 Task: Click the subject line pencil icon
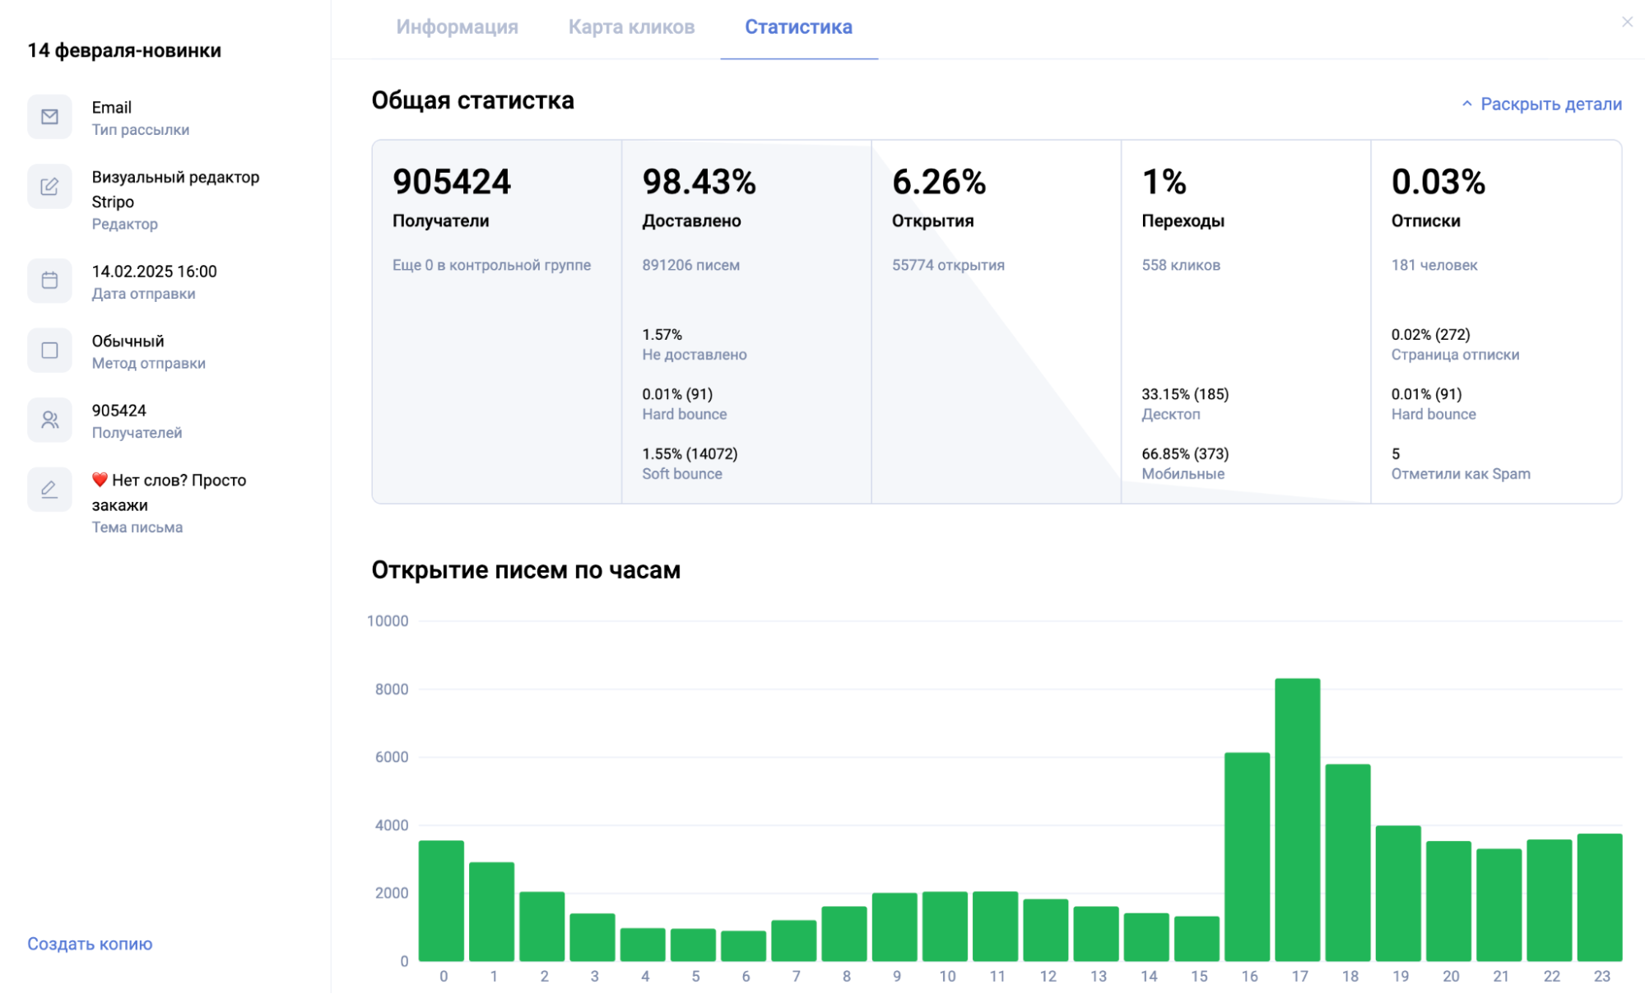[x=49, y=490]
